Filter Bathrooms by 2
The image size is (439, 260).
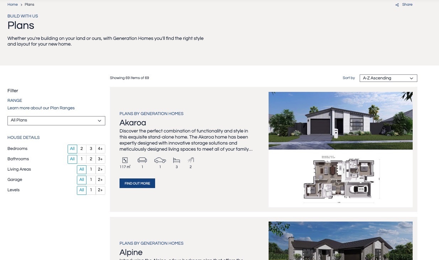pos(91,159)
